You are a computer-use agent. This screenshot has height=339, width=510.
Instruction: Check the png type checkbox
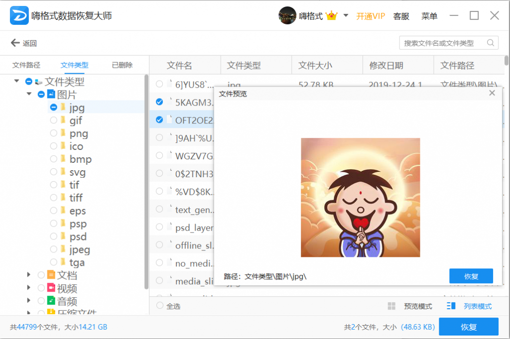tap(54, 133)
